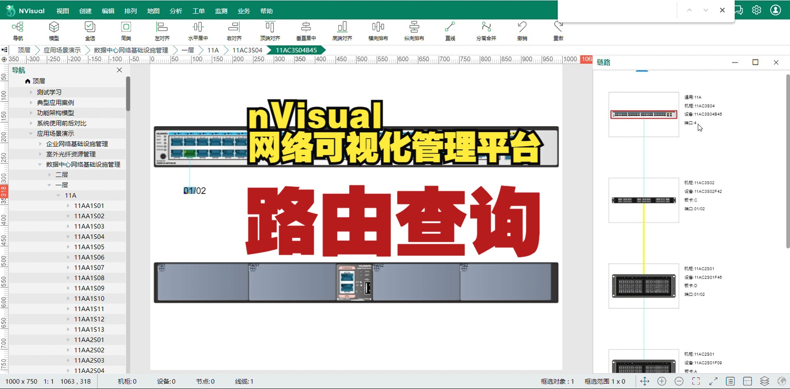Open the layers icon in the status bar
This screenshot has height=389, width=790.
[764, 381]
